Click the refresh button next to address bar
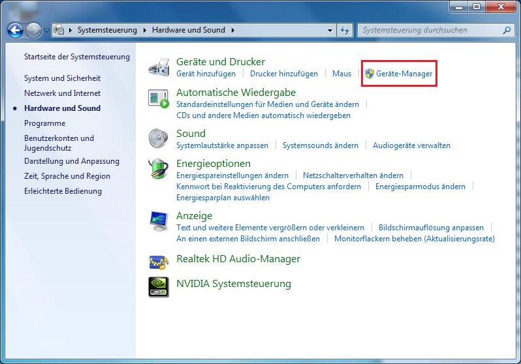The height and width of the screenshot is (364, 521). pyautogui.click(x=345, y=30)
